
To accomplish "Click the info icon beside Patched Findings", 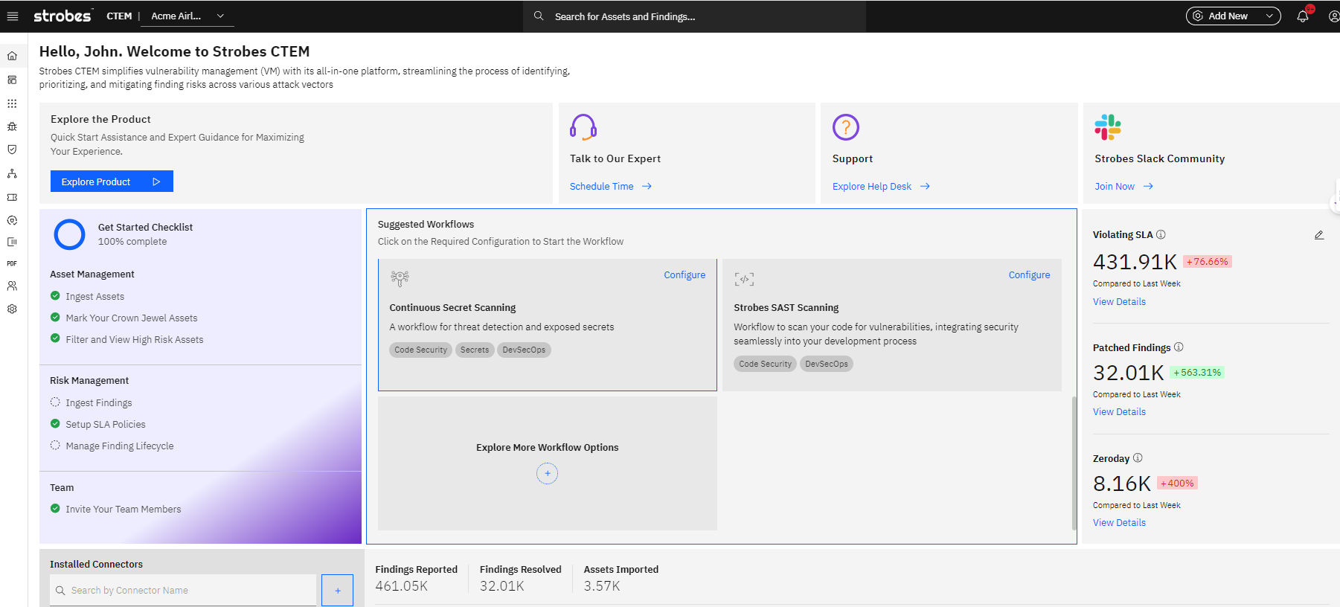I will [1179, 347].
